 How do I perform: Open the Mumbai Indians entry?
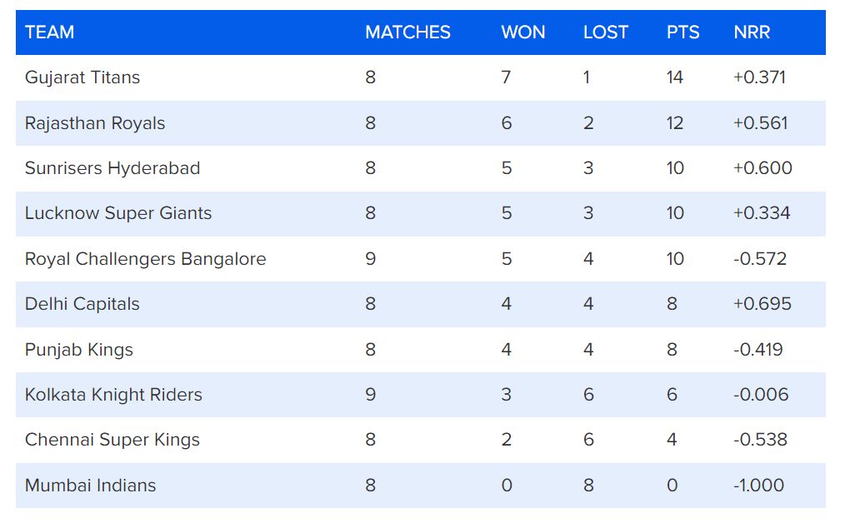click(x=90, y=486)
